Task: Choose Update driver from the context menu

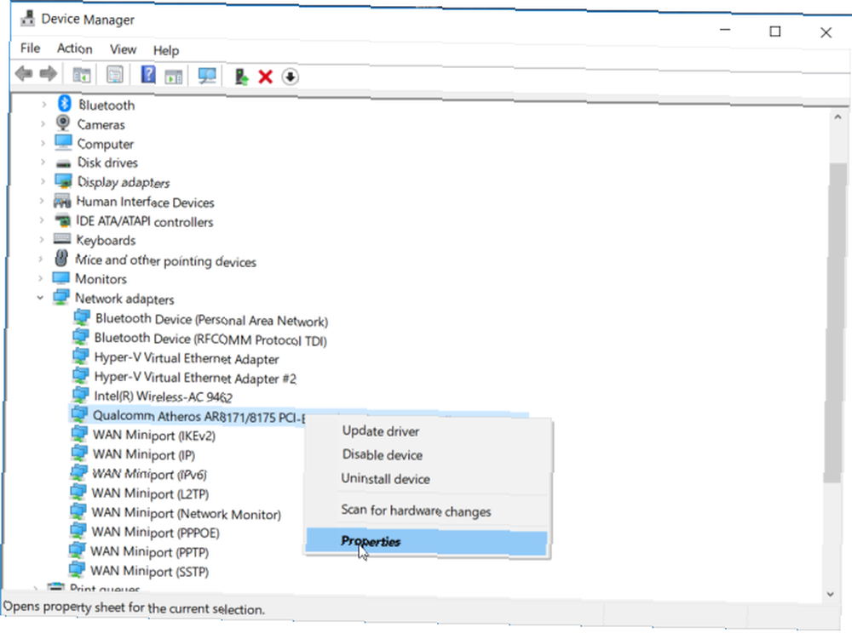Action: 380,431
